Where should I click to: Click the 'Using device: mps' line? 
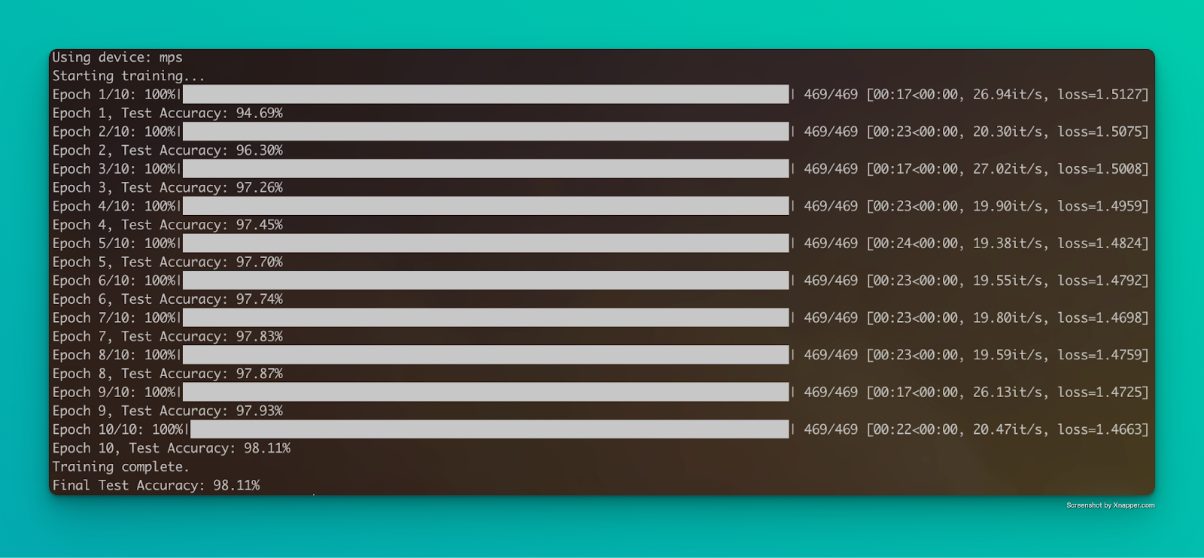117,57
